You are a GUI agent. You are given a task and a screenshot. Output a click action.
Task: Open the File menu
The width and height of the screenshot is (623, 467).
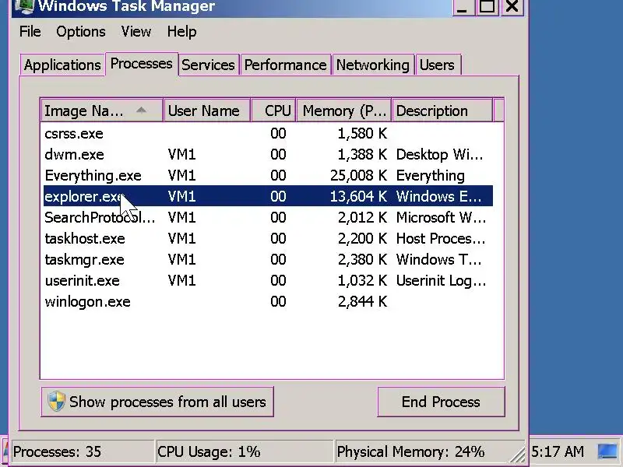30,31
